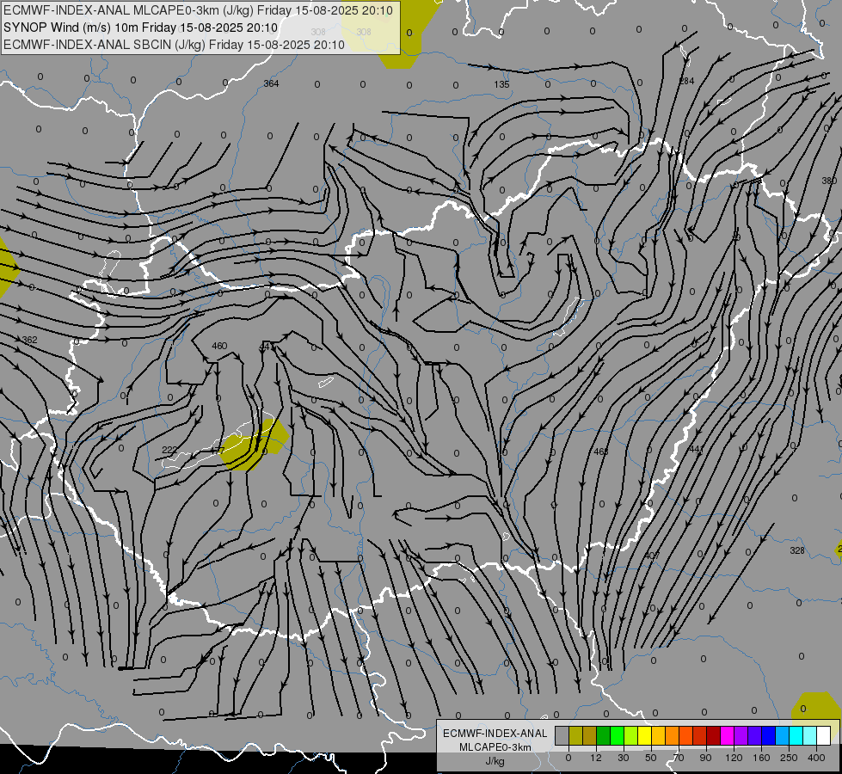
Task: Click the MLCAPE0-3km header line at top
Action: pyautogui.click(x=198, y=10)
